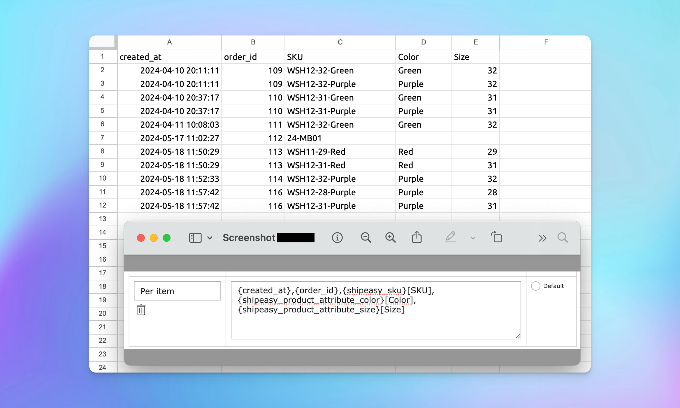Viewport: 680px width, 408px height.
Task: Select row 20 header in spreadsheet
Action: point(103,314)
